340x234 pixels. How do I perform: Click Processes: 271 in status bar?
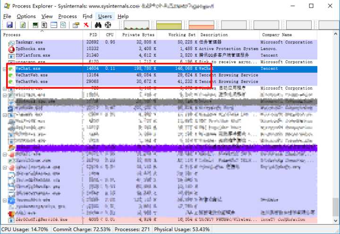coord(132,229)
